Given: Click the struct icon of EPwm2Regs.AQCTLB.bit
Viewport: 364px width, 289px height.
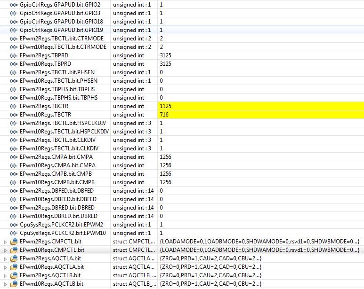Looking at the screenshot, I should (14, 275).
